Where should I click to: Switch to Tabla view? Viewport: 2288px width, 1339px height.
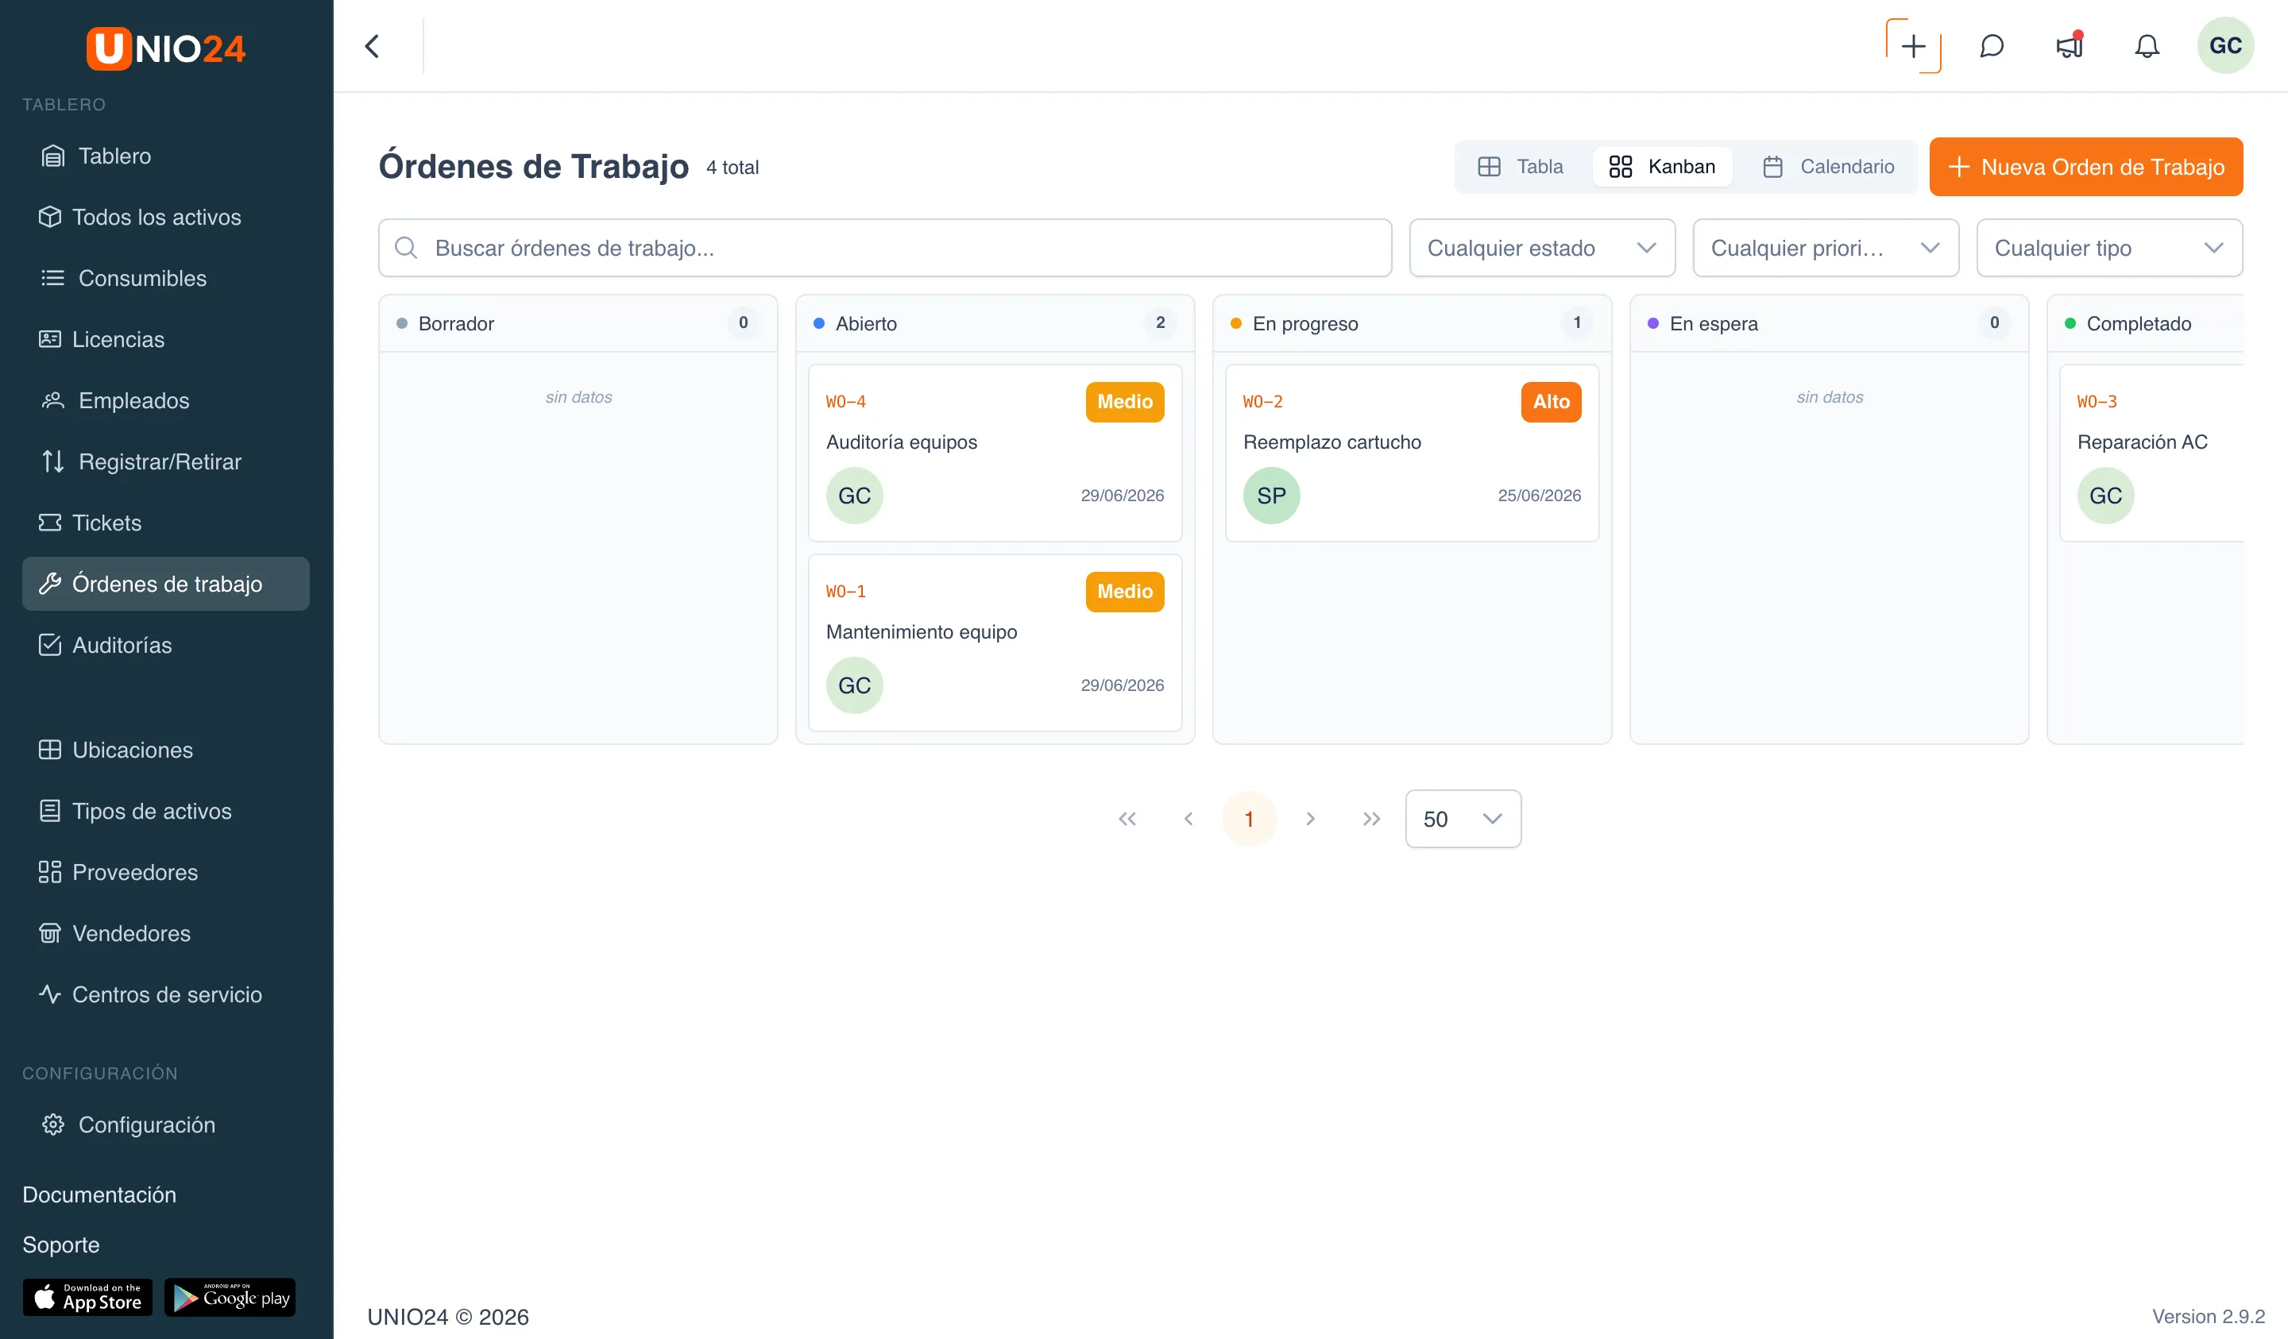click(1521, 167)
